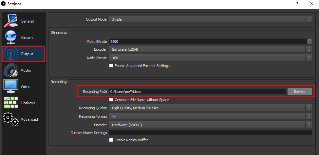Click the Recording Quality label
The height and width of the screenshot is (155, 319).
click(x=93, y=108)
